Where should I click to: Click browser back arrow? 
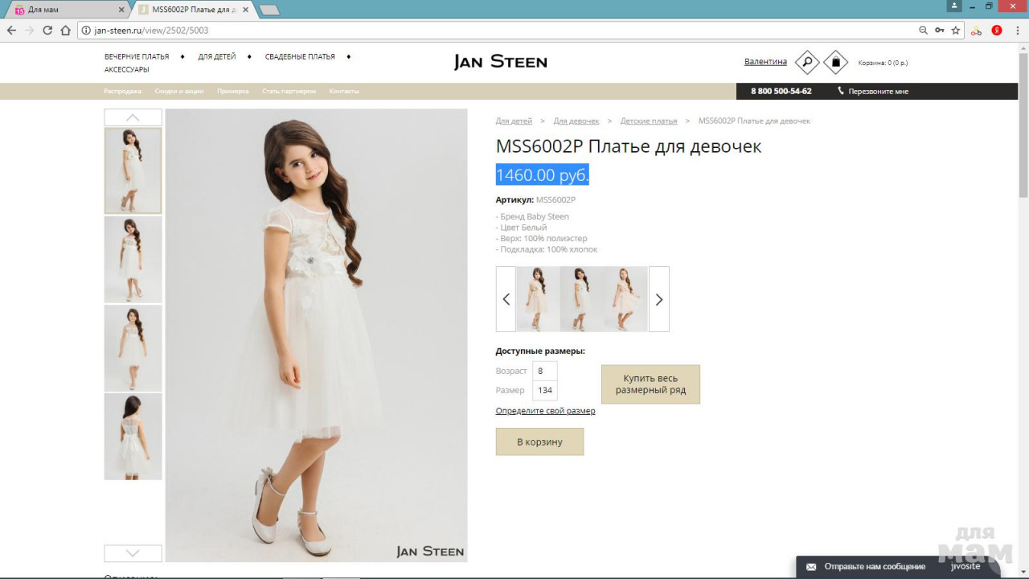tap(11, 31)
